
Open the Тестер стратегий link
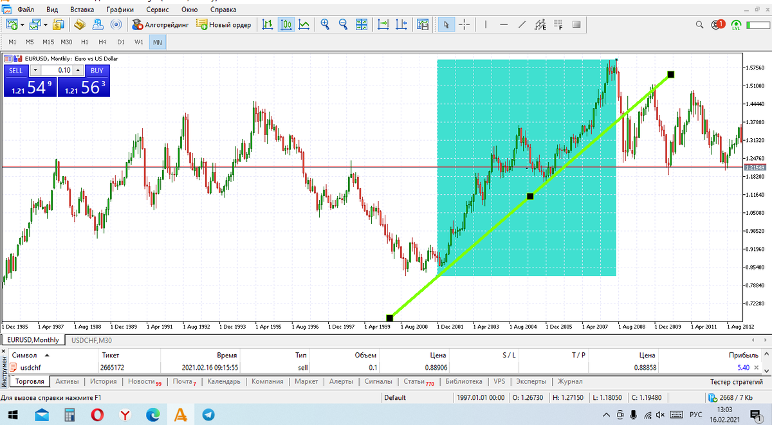click(x=736, y=381)
